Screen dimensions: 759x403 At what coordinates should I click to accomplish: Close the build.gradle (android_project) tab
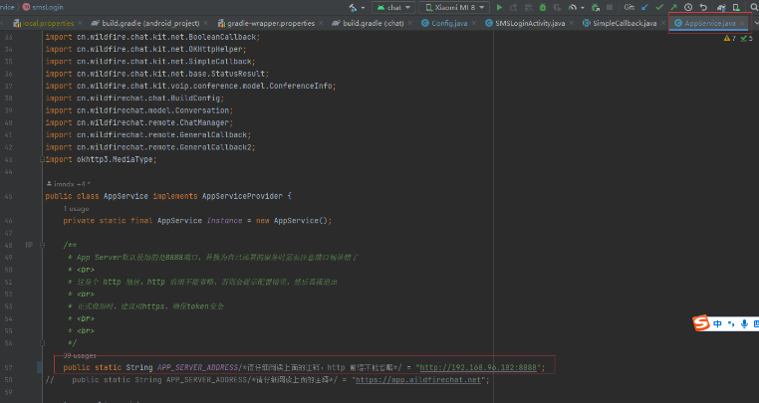[x=206, y=23]
